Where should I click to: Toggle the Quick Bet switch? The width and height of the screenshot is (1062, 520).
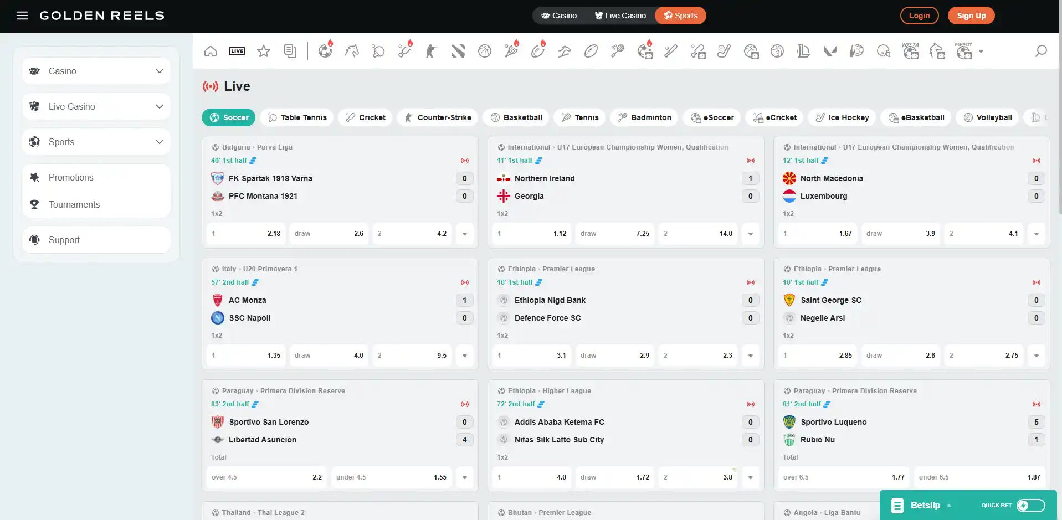[x=1031, y=505]
